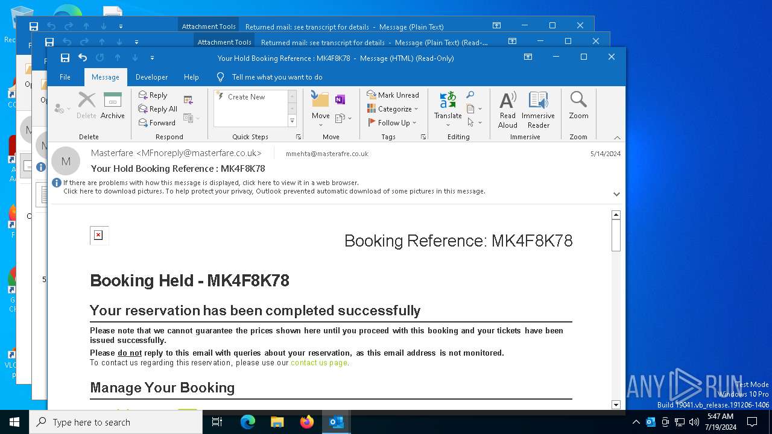Click the sender avatar circle with letter M
772x434 pixels.
66,161
